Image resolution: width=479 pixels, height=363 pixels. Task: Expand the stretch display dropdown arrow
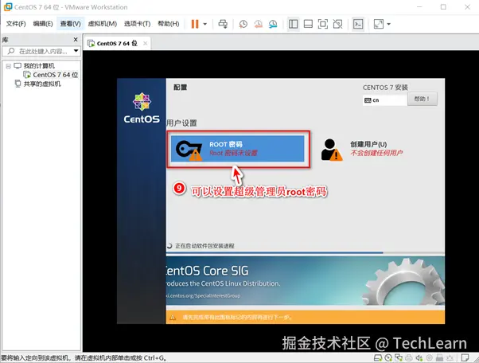(x=388, y=24)
